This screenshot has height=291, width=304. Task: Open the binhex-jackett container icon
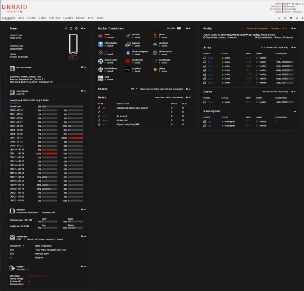point(155,53)
